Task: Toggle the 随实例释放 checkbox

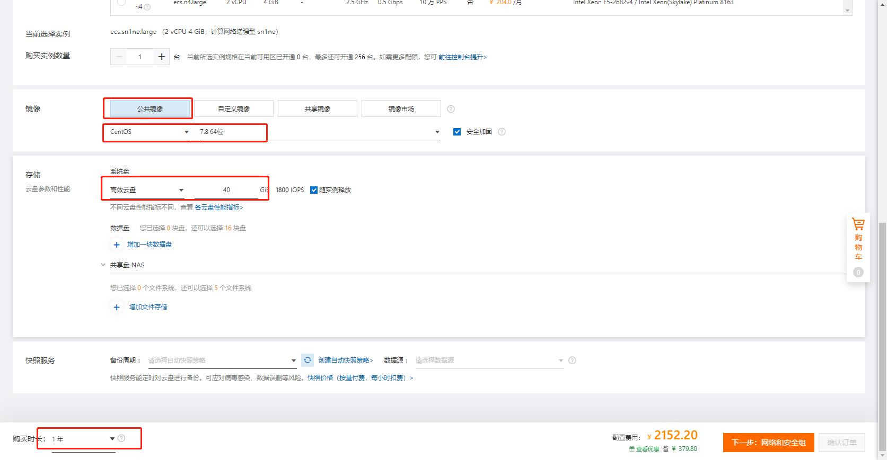Action: (x=314, y=190)
